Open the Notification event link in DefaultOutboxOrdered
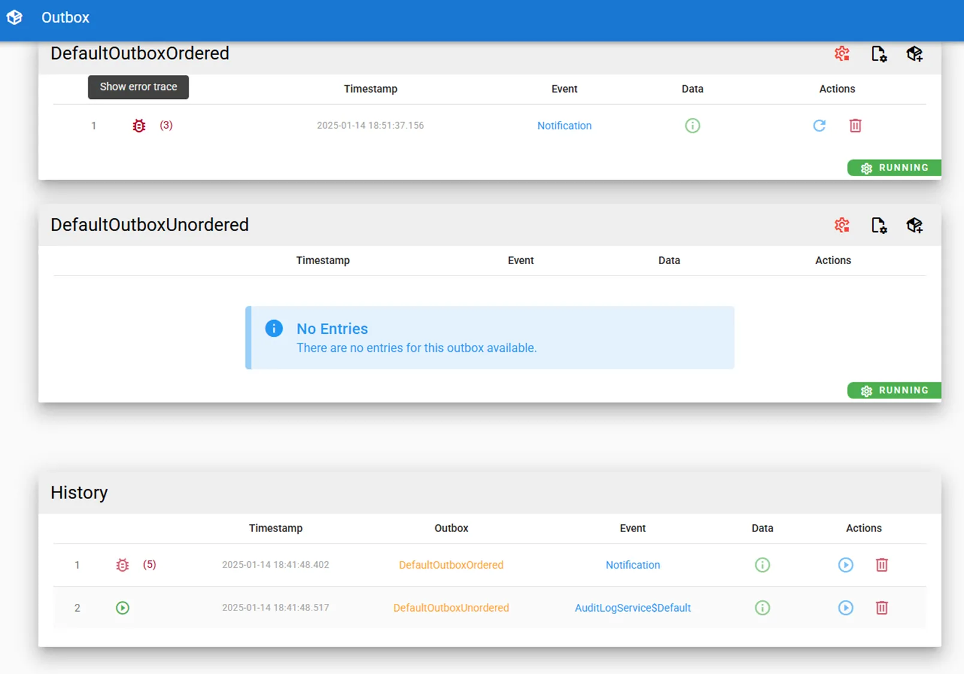Screen dimensions: 964x674 [x=564, y=126]
